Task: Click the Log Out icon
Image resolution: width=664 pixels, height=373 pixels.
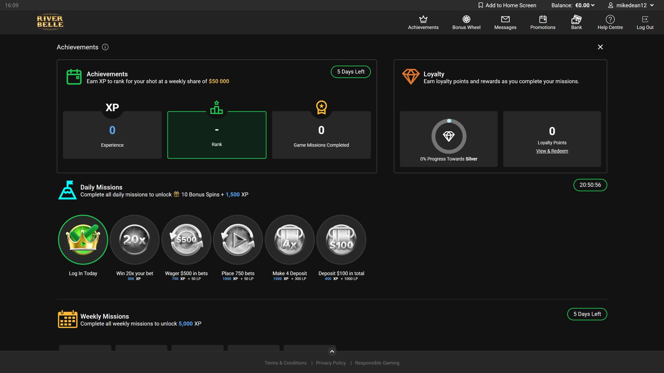Action: 645,19
